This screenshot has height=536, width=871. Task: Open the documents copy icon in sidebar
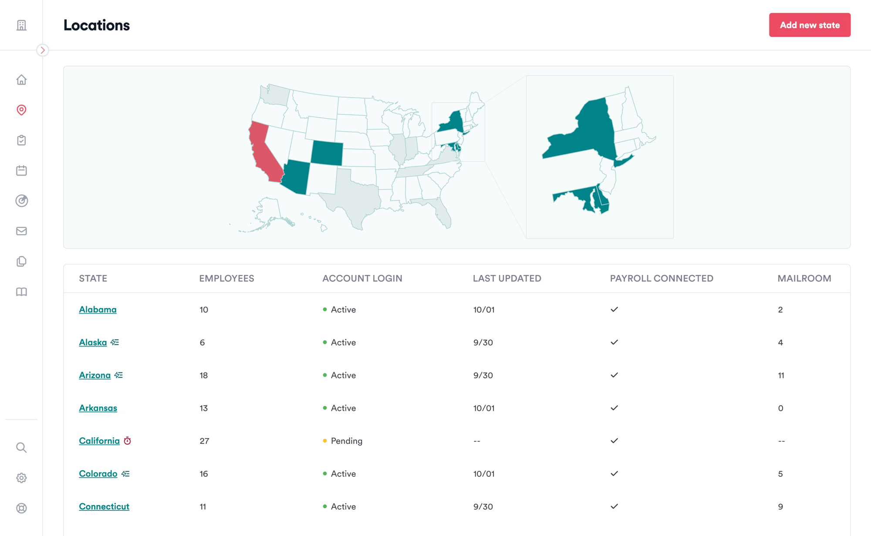click(x=21, y=261)
